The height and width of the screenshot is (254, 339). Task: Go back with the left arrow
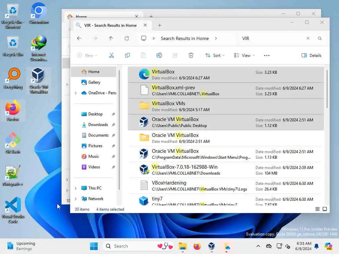pos(79,38)
